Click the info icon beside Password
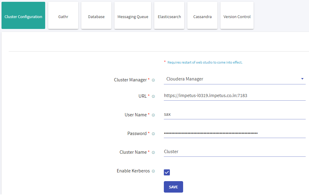Image resolution: width=309 pixels, height=195 pixels. click(153, 134)
